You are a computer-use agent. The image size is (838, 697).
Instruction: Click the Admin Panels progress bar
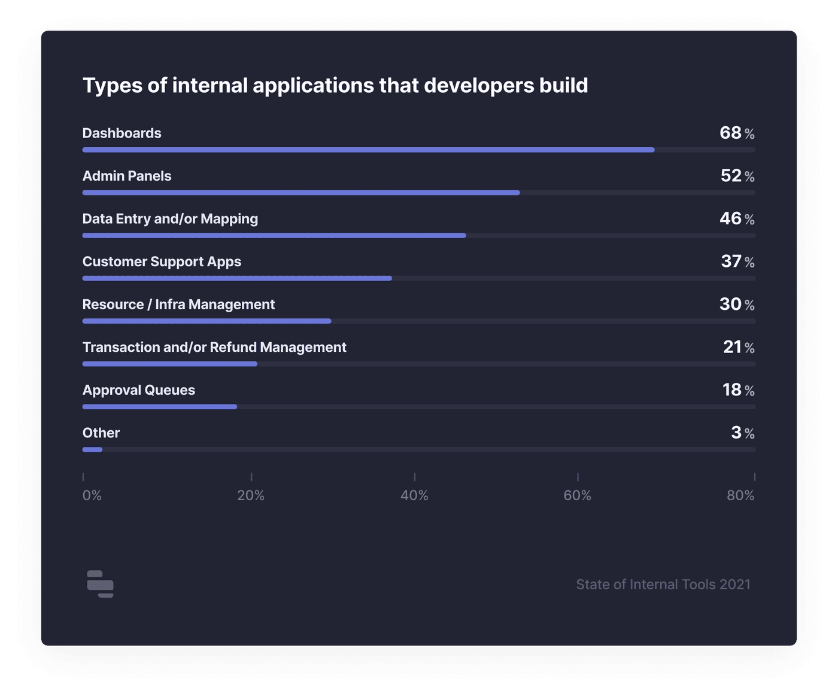point(301,193)
